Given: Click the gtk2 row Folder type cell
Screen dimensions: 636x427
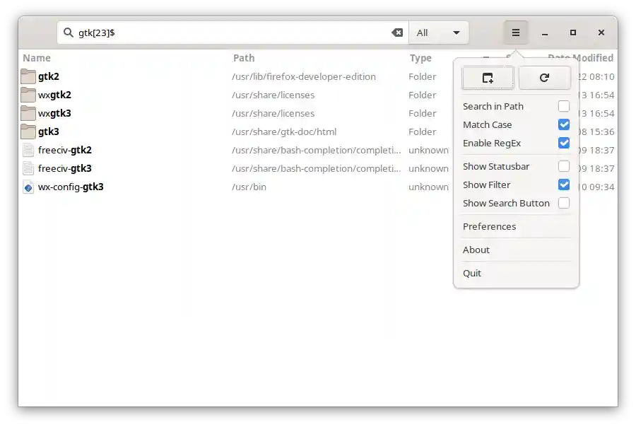Looking at the screenshot, I should pyautogui.click(x=423, y=77).
